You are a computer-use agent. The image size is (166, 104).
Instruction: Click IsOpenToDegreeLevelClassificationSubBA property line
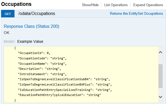pyautogui.click(x=64, y=79)
